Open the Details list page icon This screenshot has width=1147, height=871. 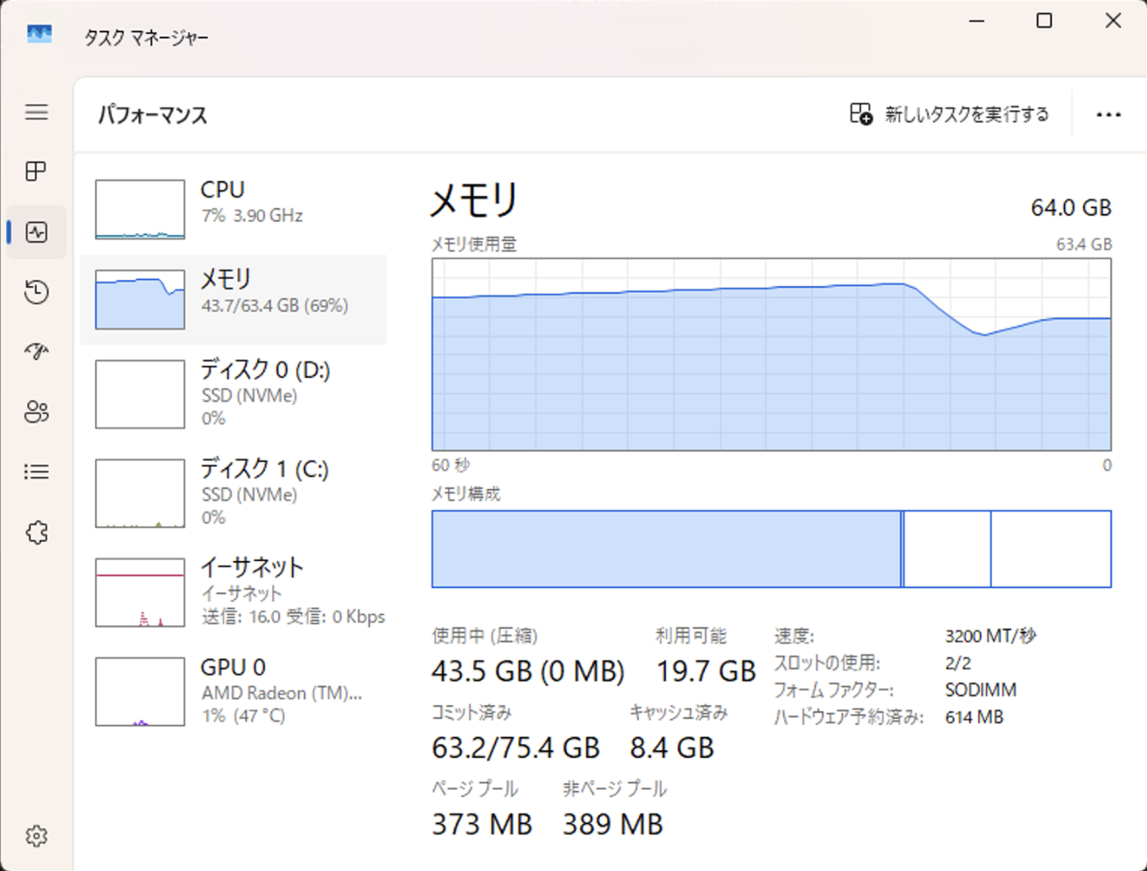point(36,472)
